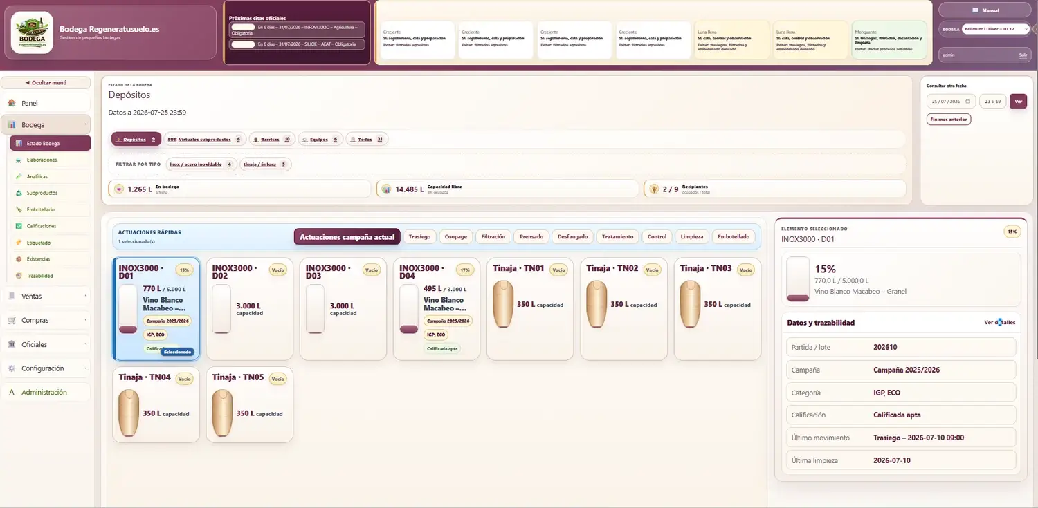Click the Compras shopping cart icon
This screenshot has height=508, width=1038.
[12, 321]
